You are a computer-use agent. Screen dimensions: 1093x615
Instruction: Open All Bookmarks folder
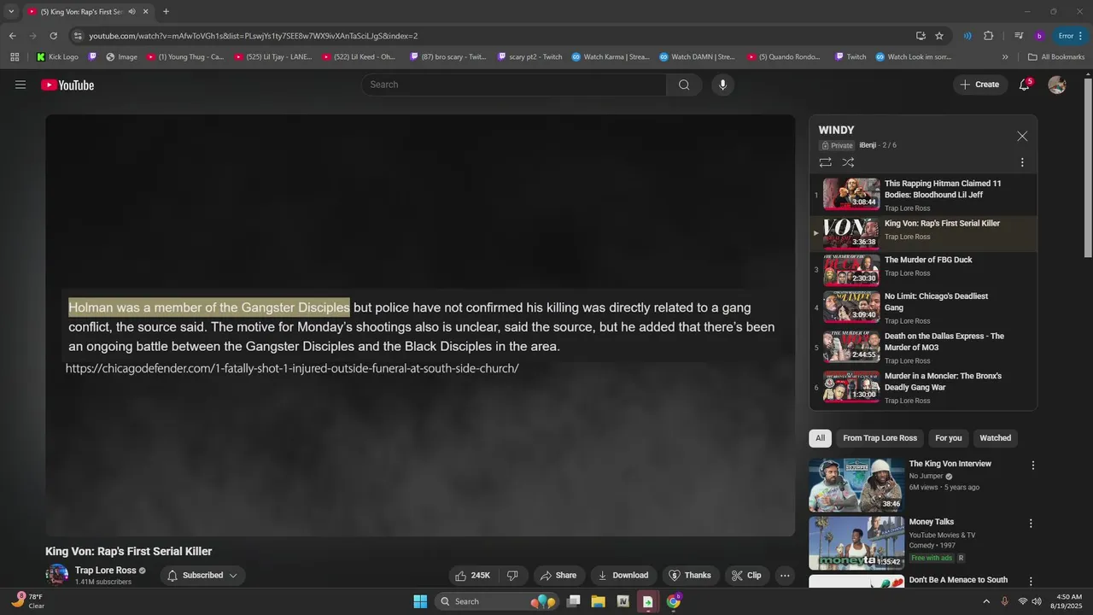1056,57
